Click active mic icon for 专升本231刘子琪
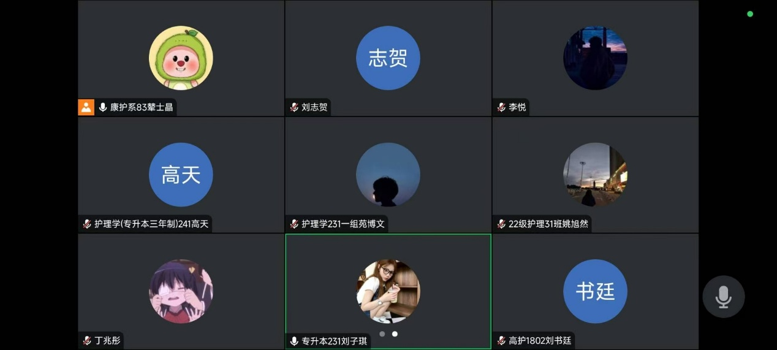Viewport: 777px width, 350px height. (294, 341)
